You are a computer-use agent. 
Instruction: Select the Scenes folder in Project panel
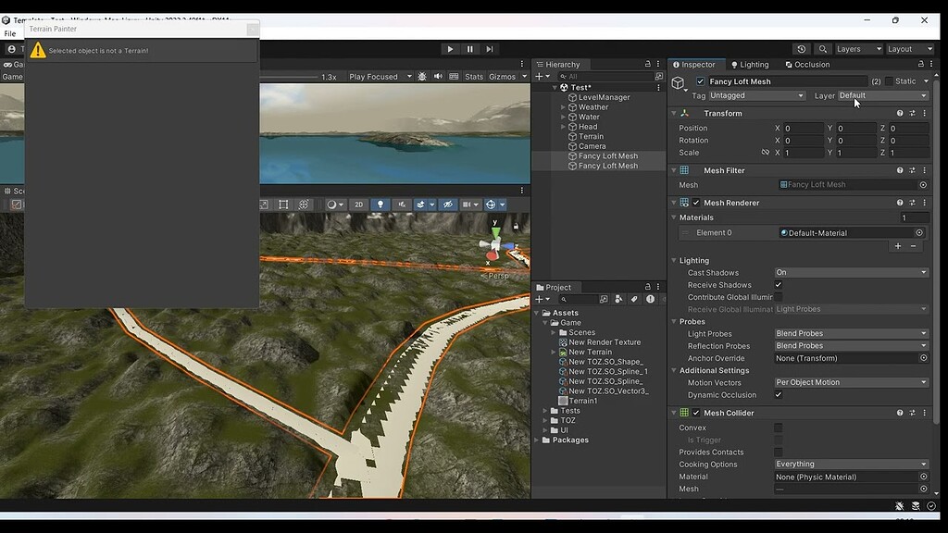[585, 332]
